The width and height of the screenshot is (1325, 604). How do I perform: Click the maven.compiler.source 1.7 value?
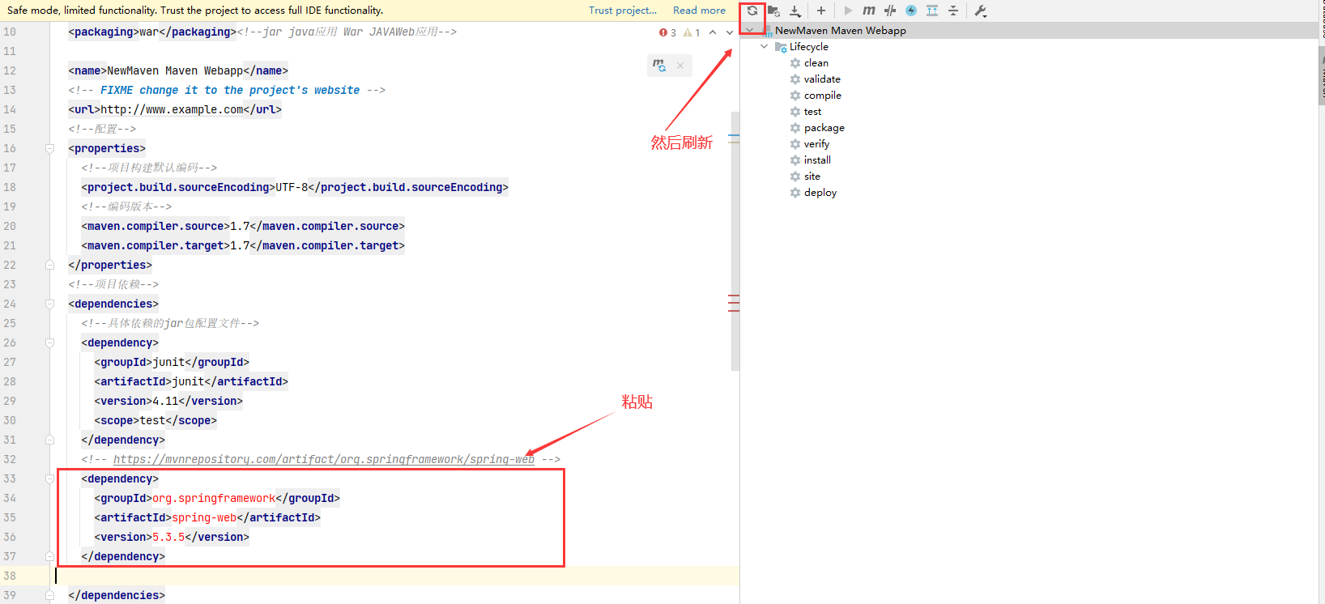(x=240, y=226)
